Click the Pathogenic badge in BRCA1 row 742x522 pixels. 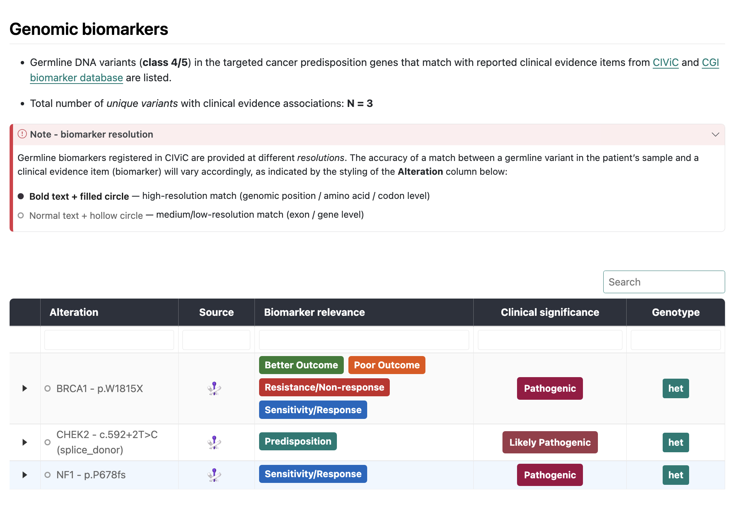click(x=550, y=388)
